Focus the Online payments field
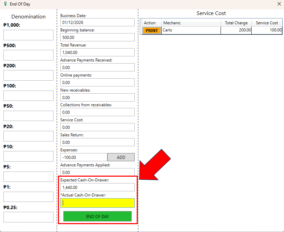 coord(97,82)
